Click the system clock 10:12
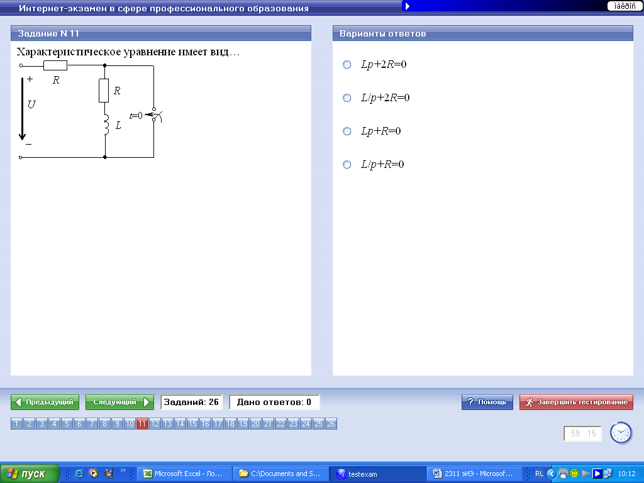 point(626,474)
